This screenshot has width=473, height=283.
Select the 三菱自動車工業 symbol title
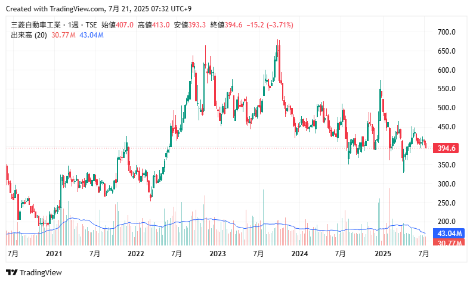tap(36, 25)
